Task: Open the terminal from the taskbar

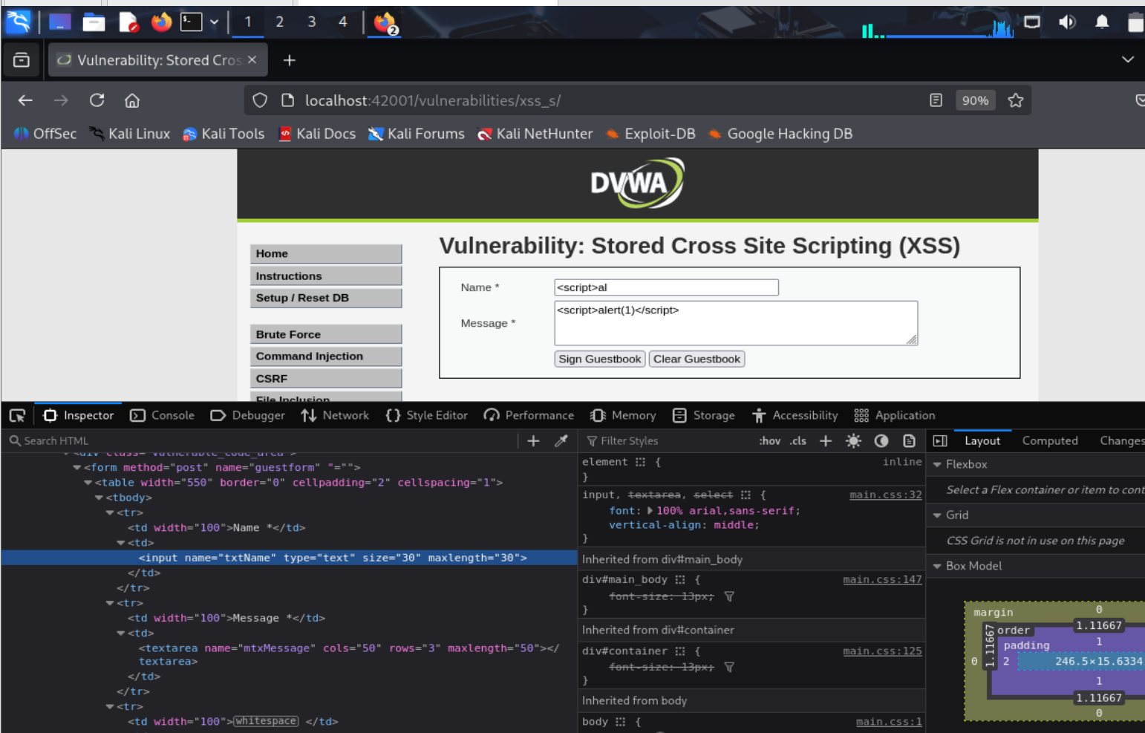Action: click(192, 22)
